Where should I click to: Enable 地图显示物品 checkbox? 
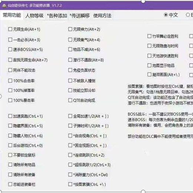pos(149,65)
